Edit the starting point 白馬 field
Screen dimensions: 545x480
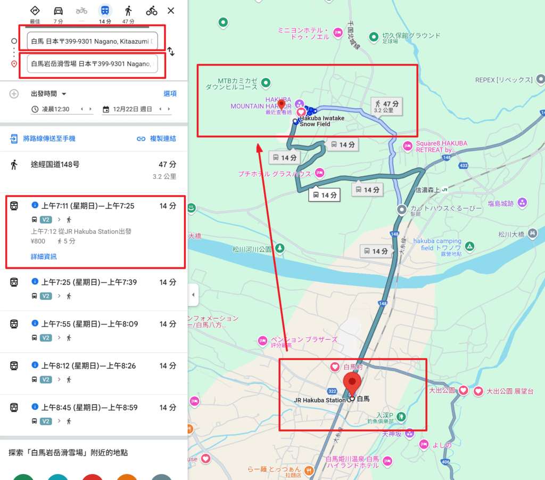click(92, 41)
